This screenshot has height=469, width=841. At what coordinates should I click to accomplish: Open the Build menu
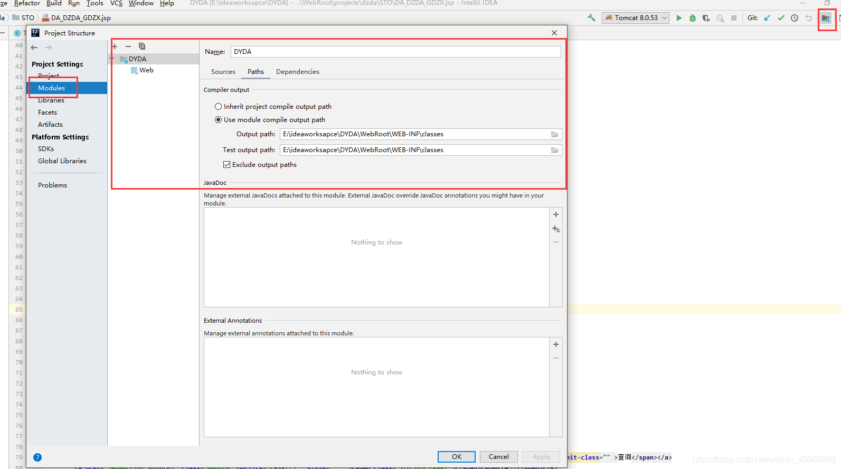[x=54, y=3]
